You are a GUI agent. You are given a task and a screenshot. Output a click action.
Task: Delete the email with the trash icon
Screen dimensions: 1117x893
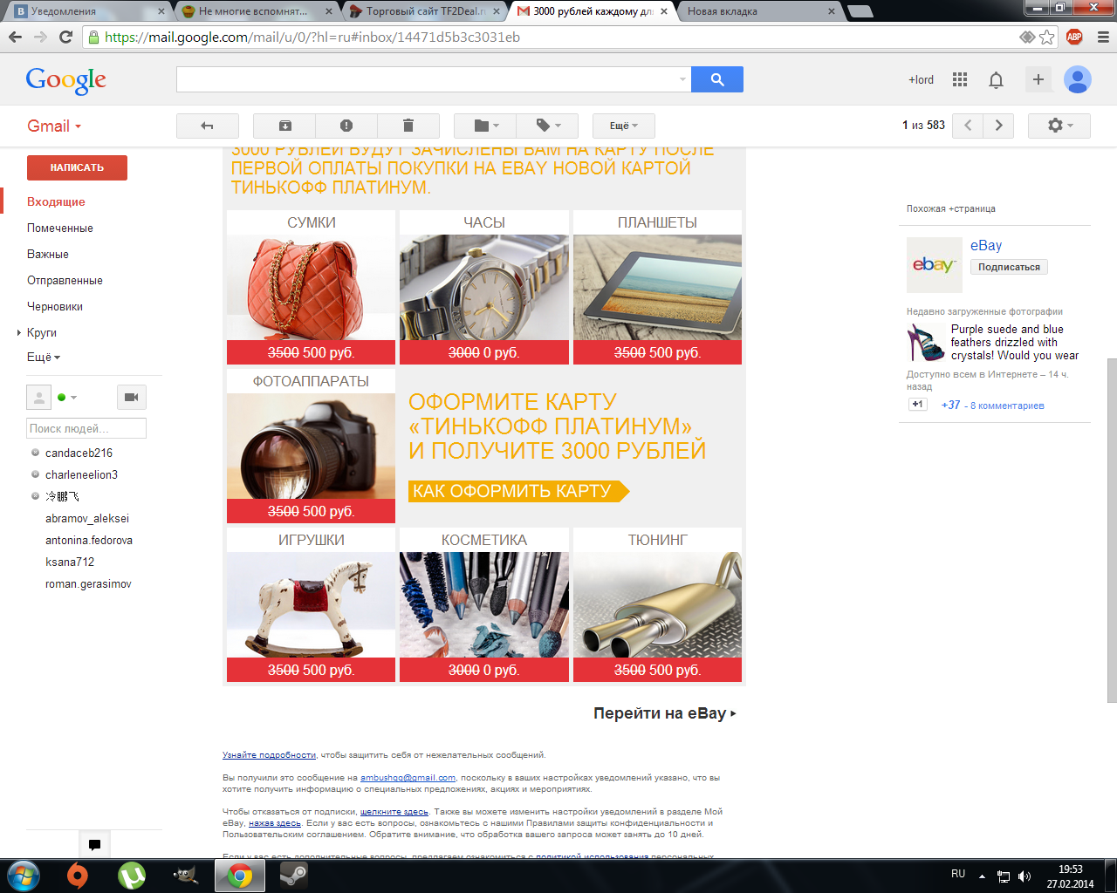pos(408,126)
